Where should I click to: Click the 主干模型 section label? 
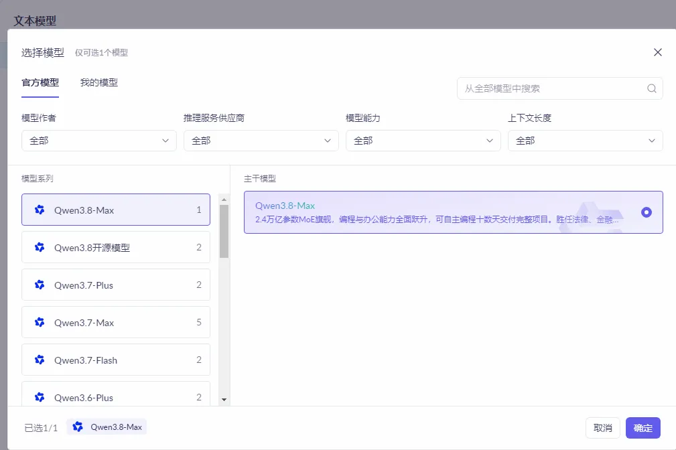(x=260, y=178)
